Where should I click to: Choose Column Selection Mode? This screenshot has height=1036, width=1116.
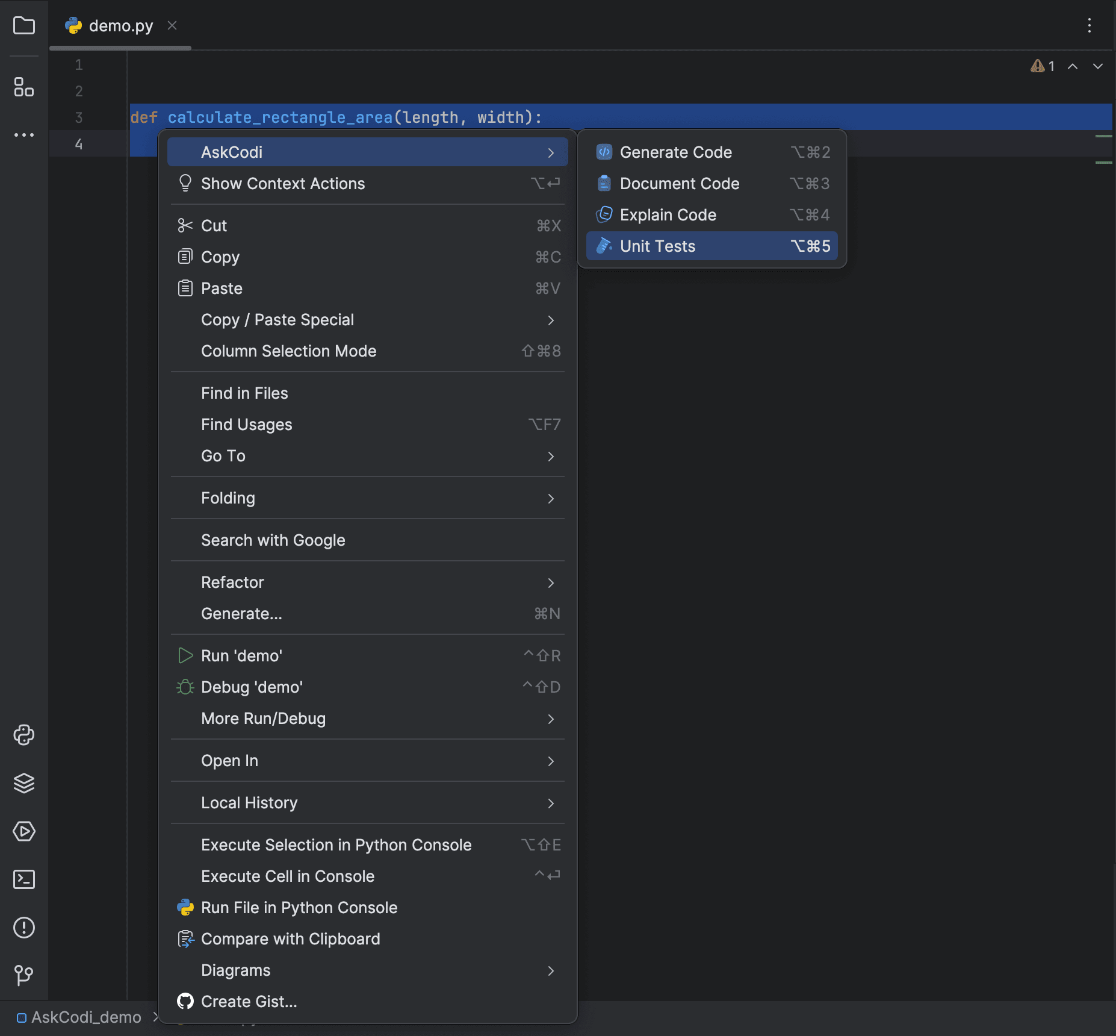click(367, 351)
